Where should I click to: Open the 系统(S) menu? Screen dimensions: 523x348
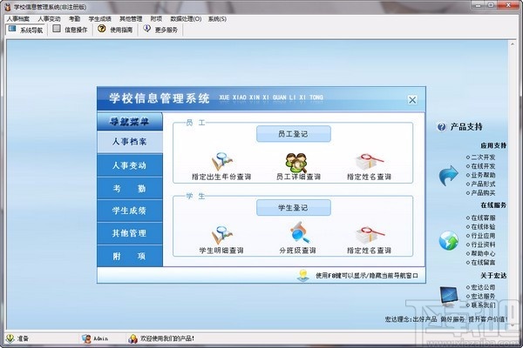(217, 19)
